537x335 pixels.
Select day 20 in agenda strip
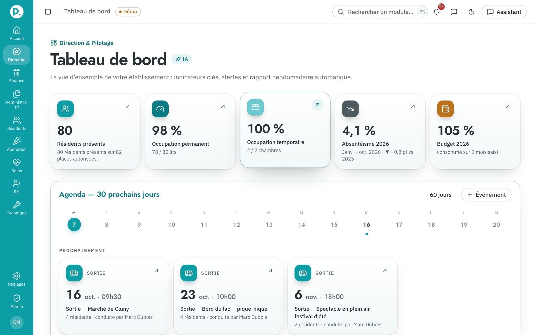[496, 224]
